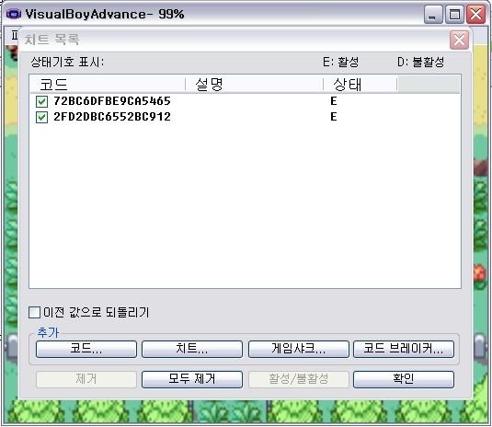Maximize the VisualBoyAdvance window
The width and height of the screenshot is (492, 427).
coord(454,15)
